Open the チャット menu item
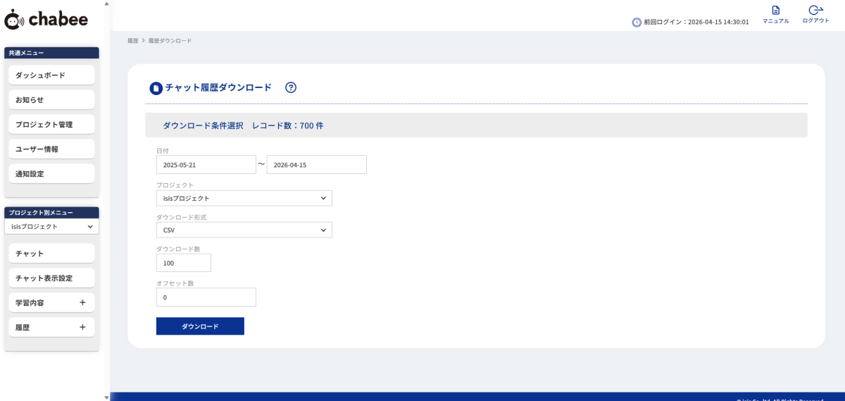 51,254
